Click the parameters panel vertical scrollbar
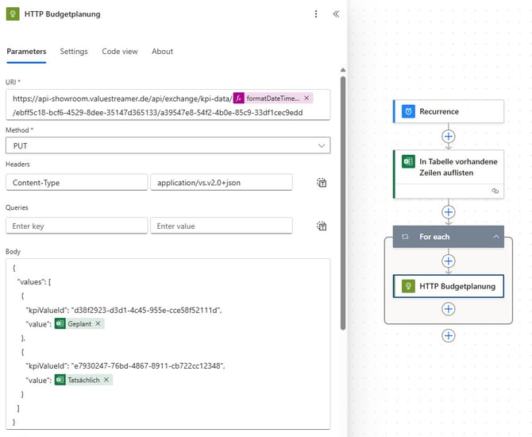 [x=343, y=203]
